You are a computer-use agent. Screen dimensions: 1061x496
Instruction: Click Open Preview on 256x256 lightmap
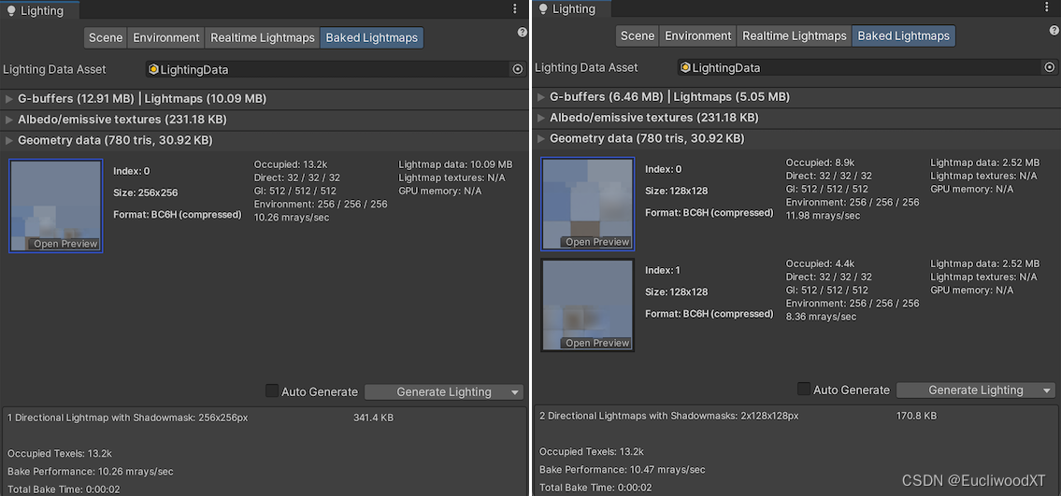65,244
